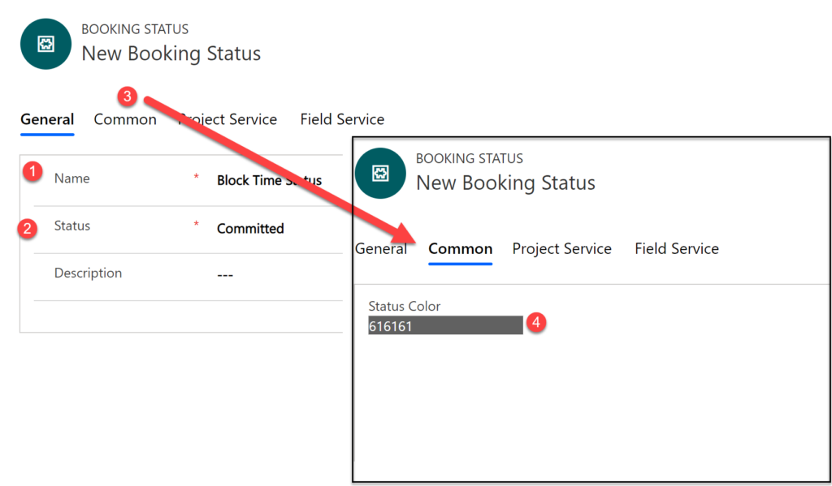
Task: Click the numbered annotation 3 near the tabs
Action: (128, 96)
